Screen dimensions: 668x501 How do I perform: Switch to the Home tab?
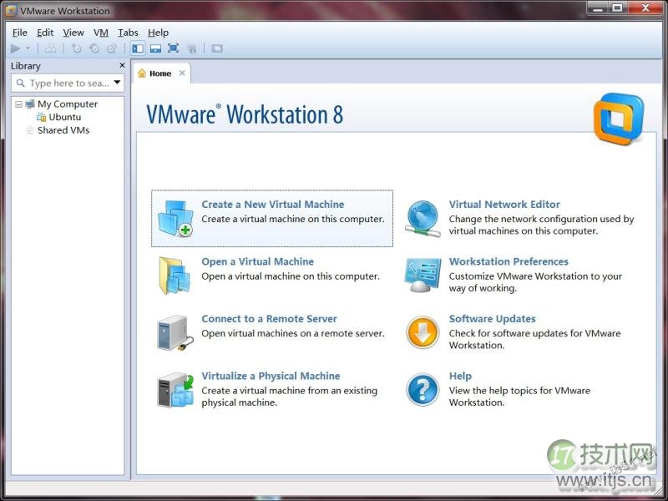[x=160, y=73]
